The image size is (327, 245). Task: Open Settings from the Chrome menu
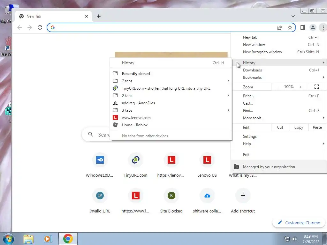point(279,137)
